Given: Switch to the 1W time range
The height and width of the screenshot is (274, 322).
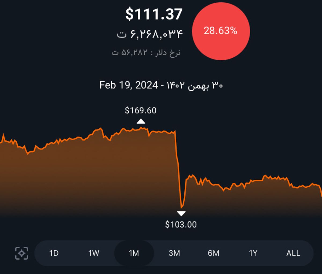Looking at the screenshot, I should pyautogui.click(x=94, y=253).
